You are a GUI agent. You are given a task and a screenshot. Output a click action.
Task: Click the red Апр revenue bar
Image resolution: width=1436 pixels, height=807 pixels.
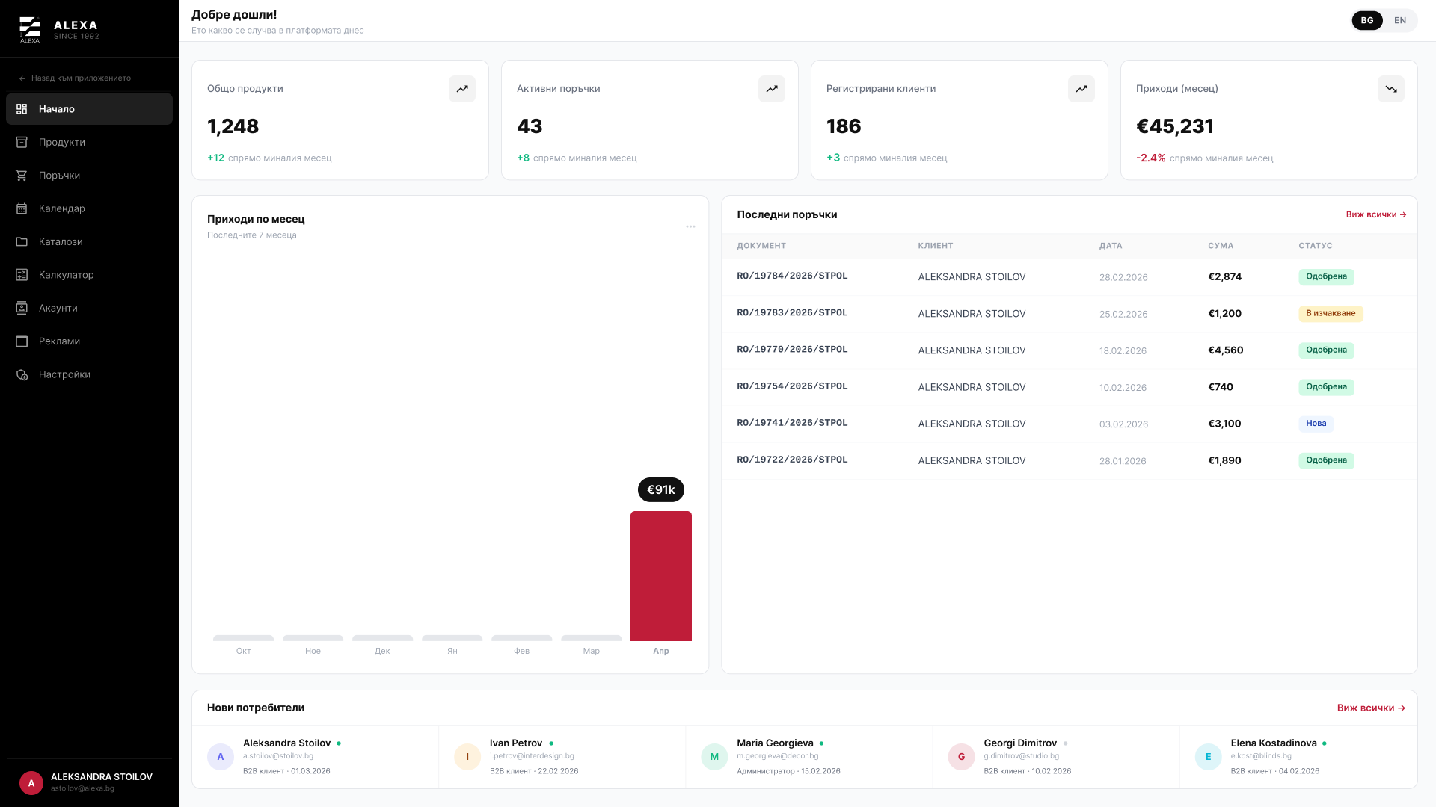[661, 576]
